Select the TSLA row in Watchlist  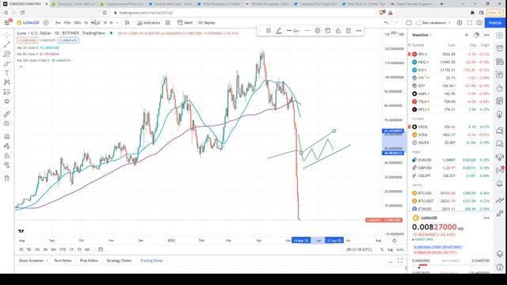tap(451, 101)
